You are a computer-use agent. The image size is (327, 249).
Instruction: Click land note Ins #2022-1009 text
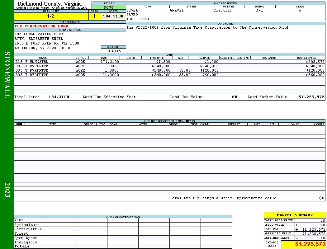pyautogui.click(x=207, y=27)
